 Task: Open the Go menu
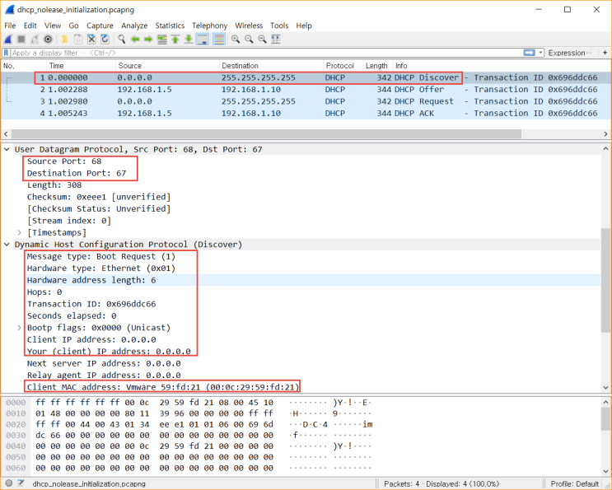pyautogui.click(x=74, y=26)
